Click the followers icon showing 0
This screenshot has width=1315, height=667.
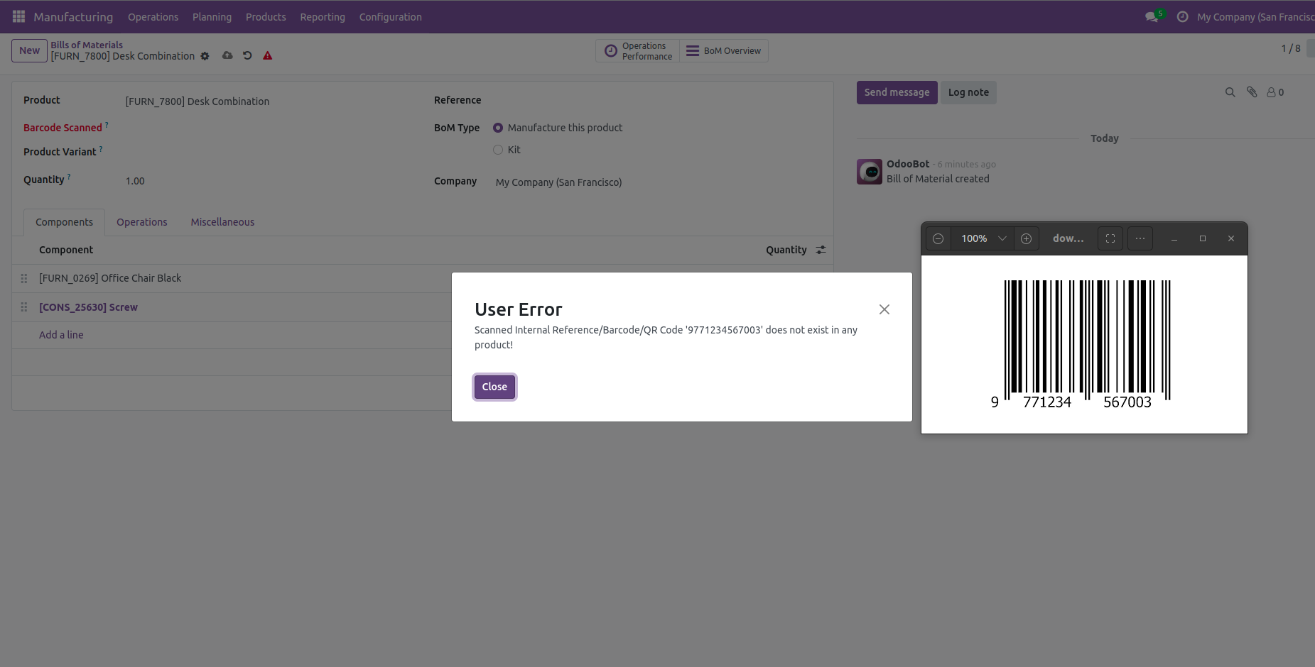[1275, 92]
